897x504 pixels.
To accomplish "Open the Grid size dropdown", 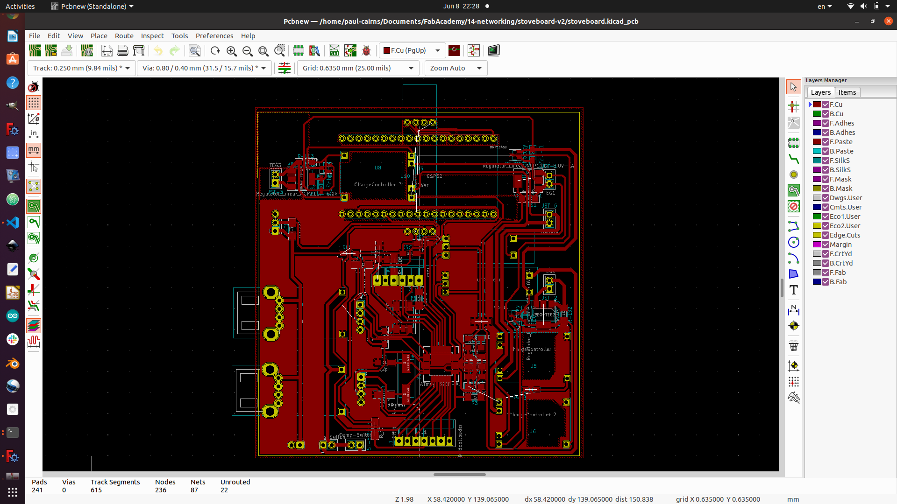I will pos(358,68).
